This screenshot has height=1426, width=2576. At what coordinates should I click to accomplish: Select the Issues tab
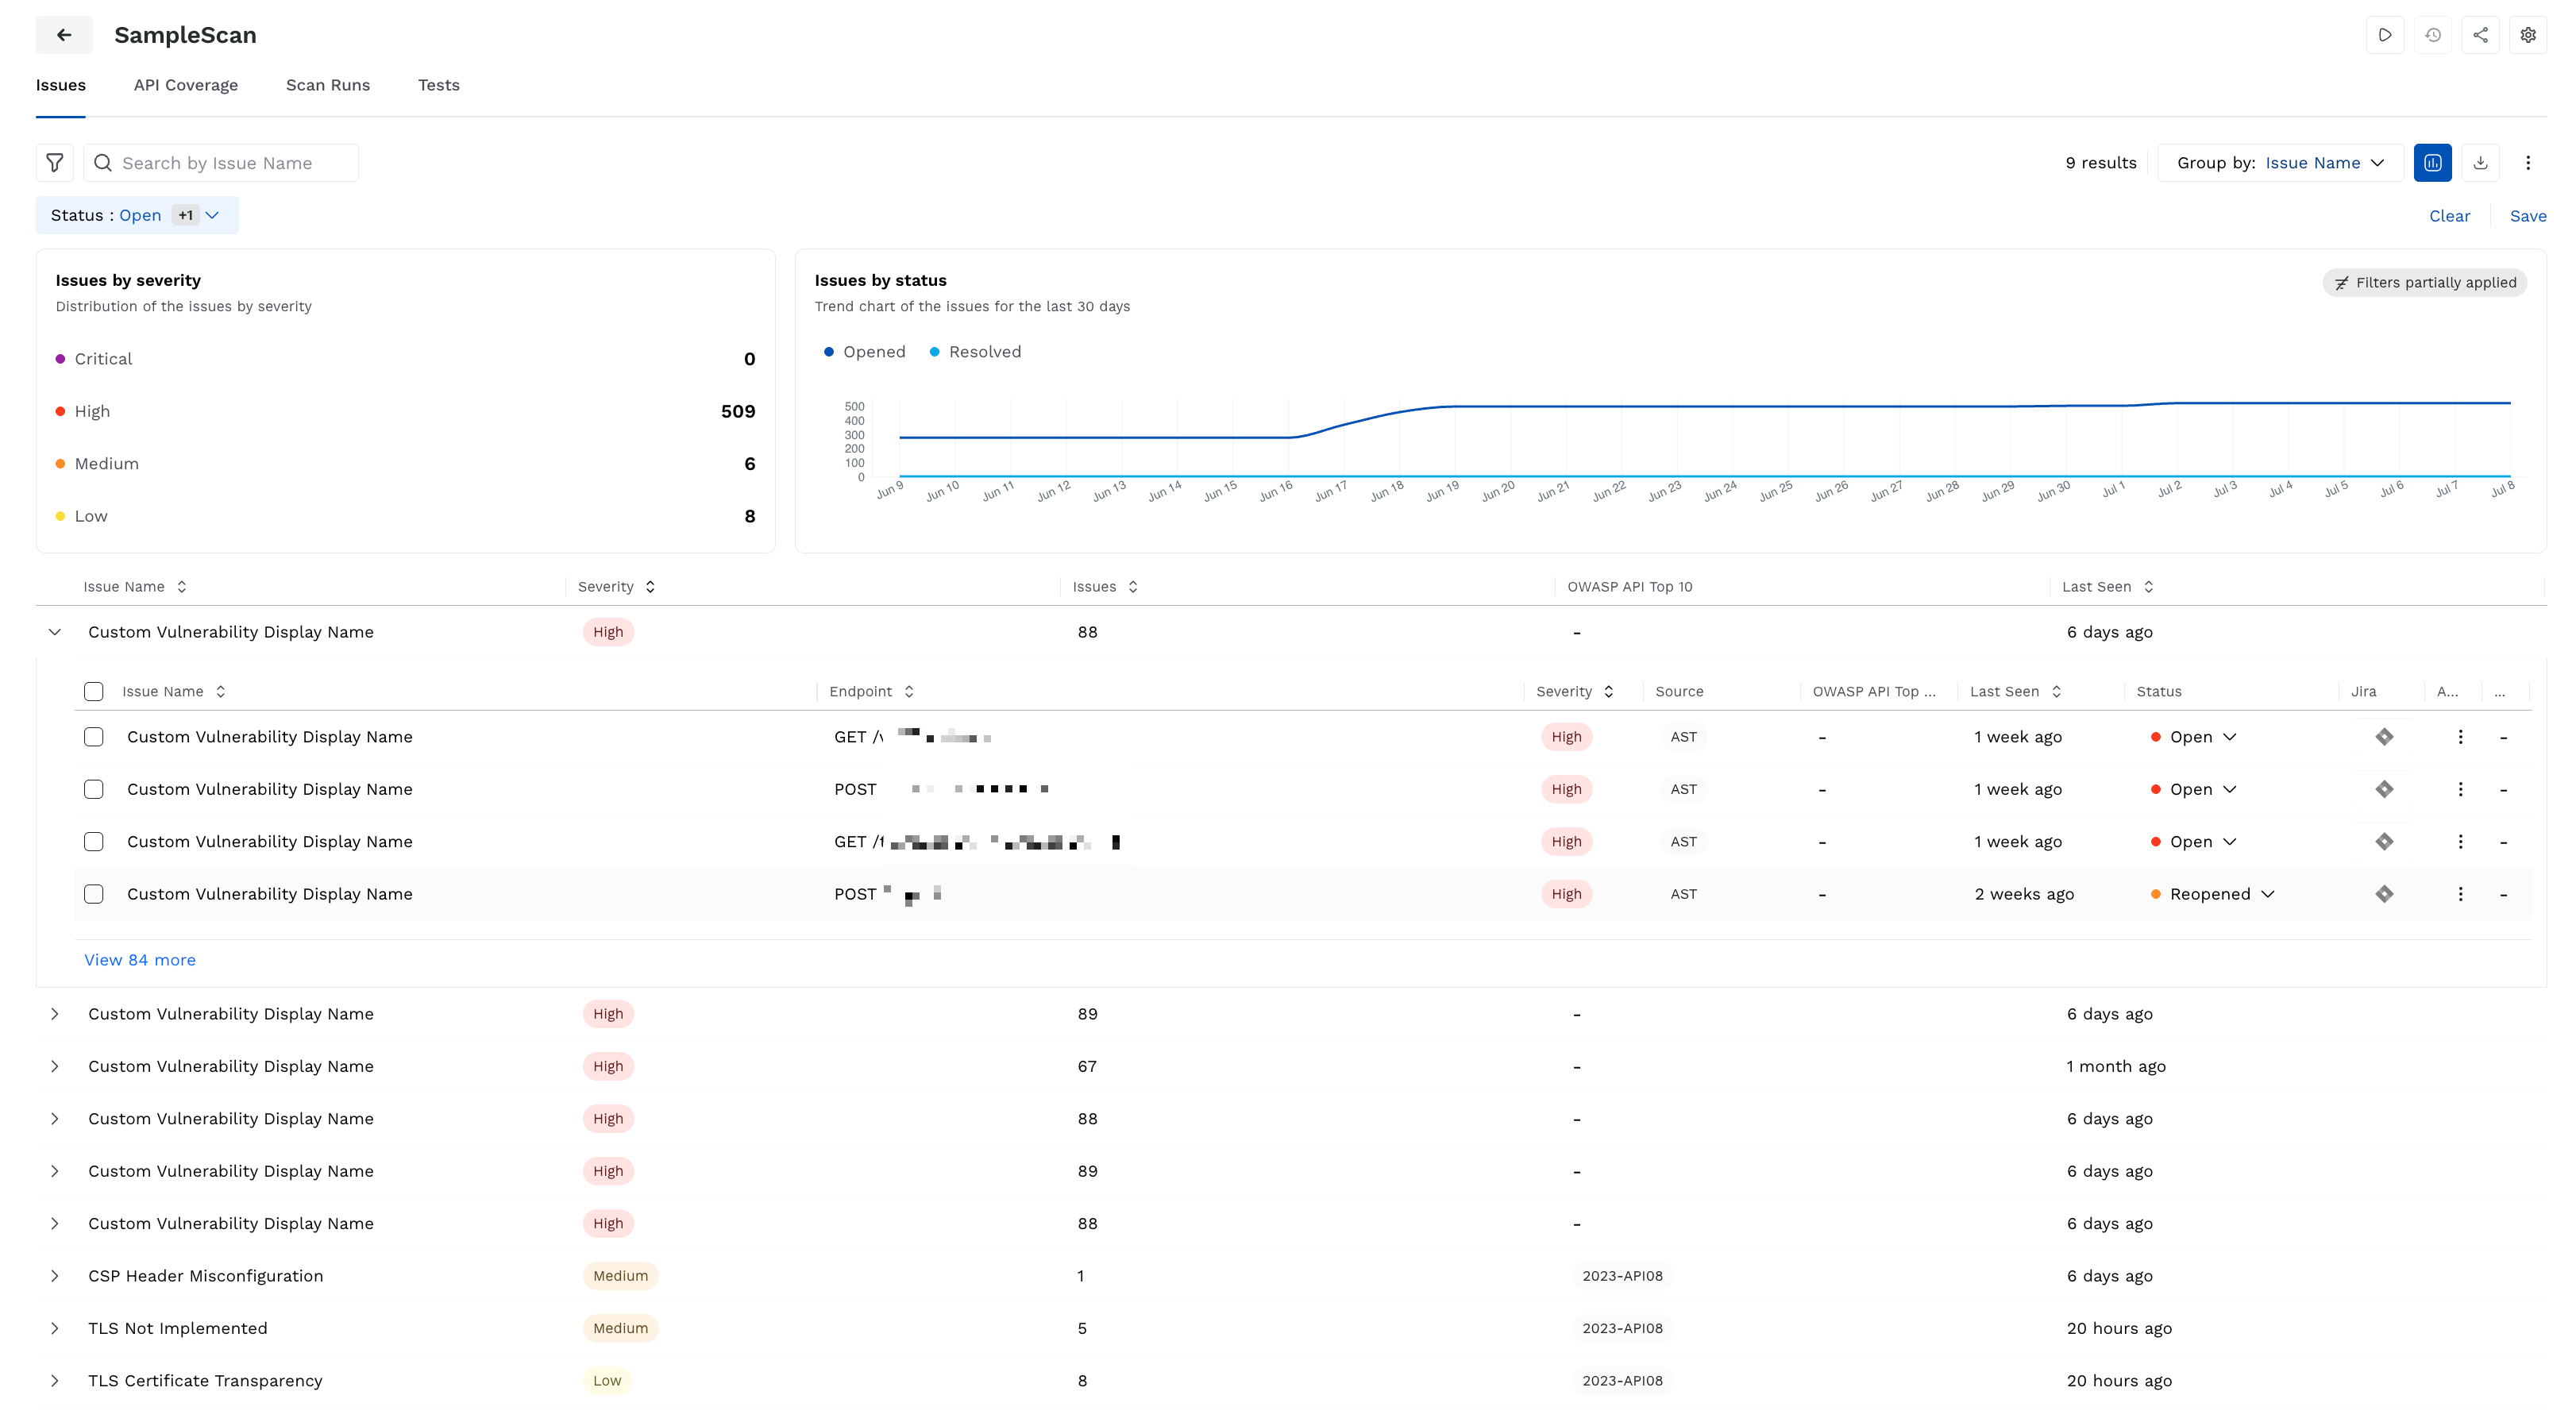[x=61, y=85]
